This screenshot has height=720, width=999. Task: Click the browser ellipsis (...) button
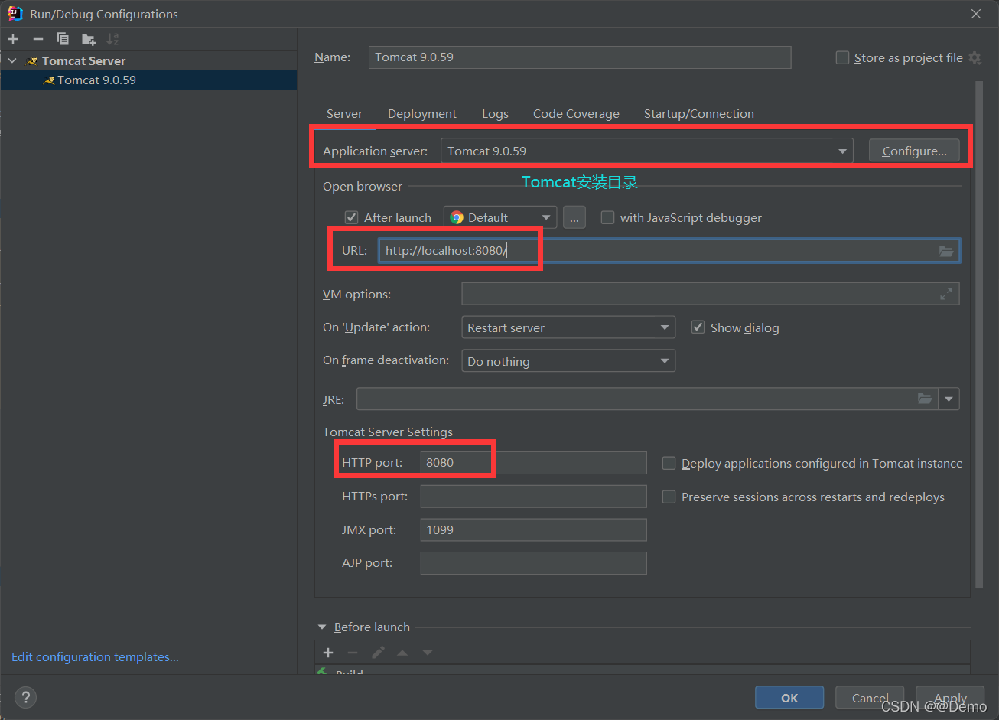[574, 217]
